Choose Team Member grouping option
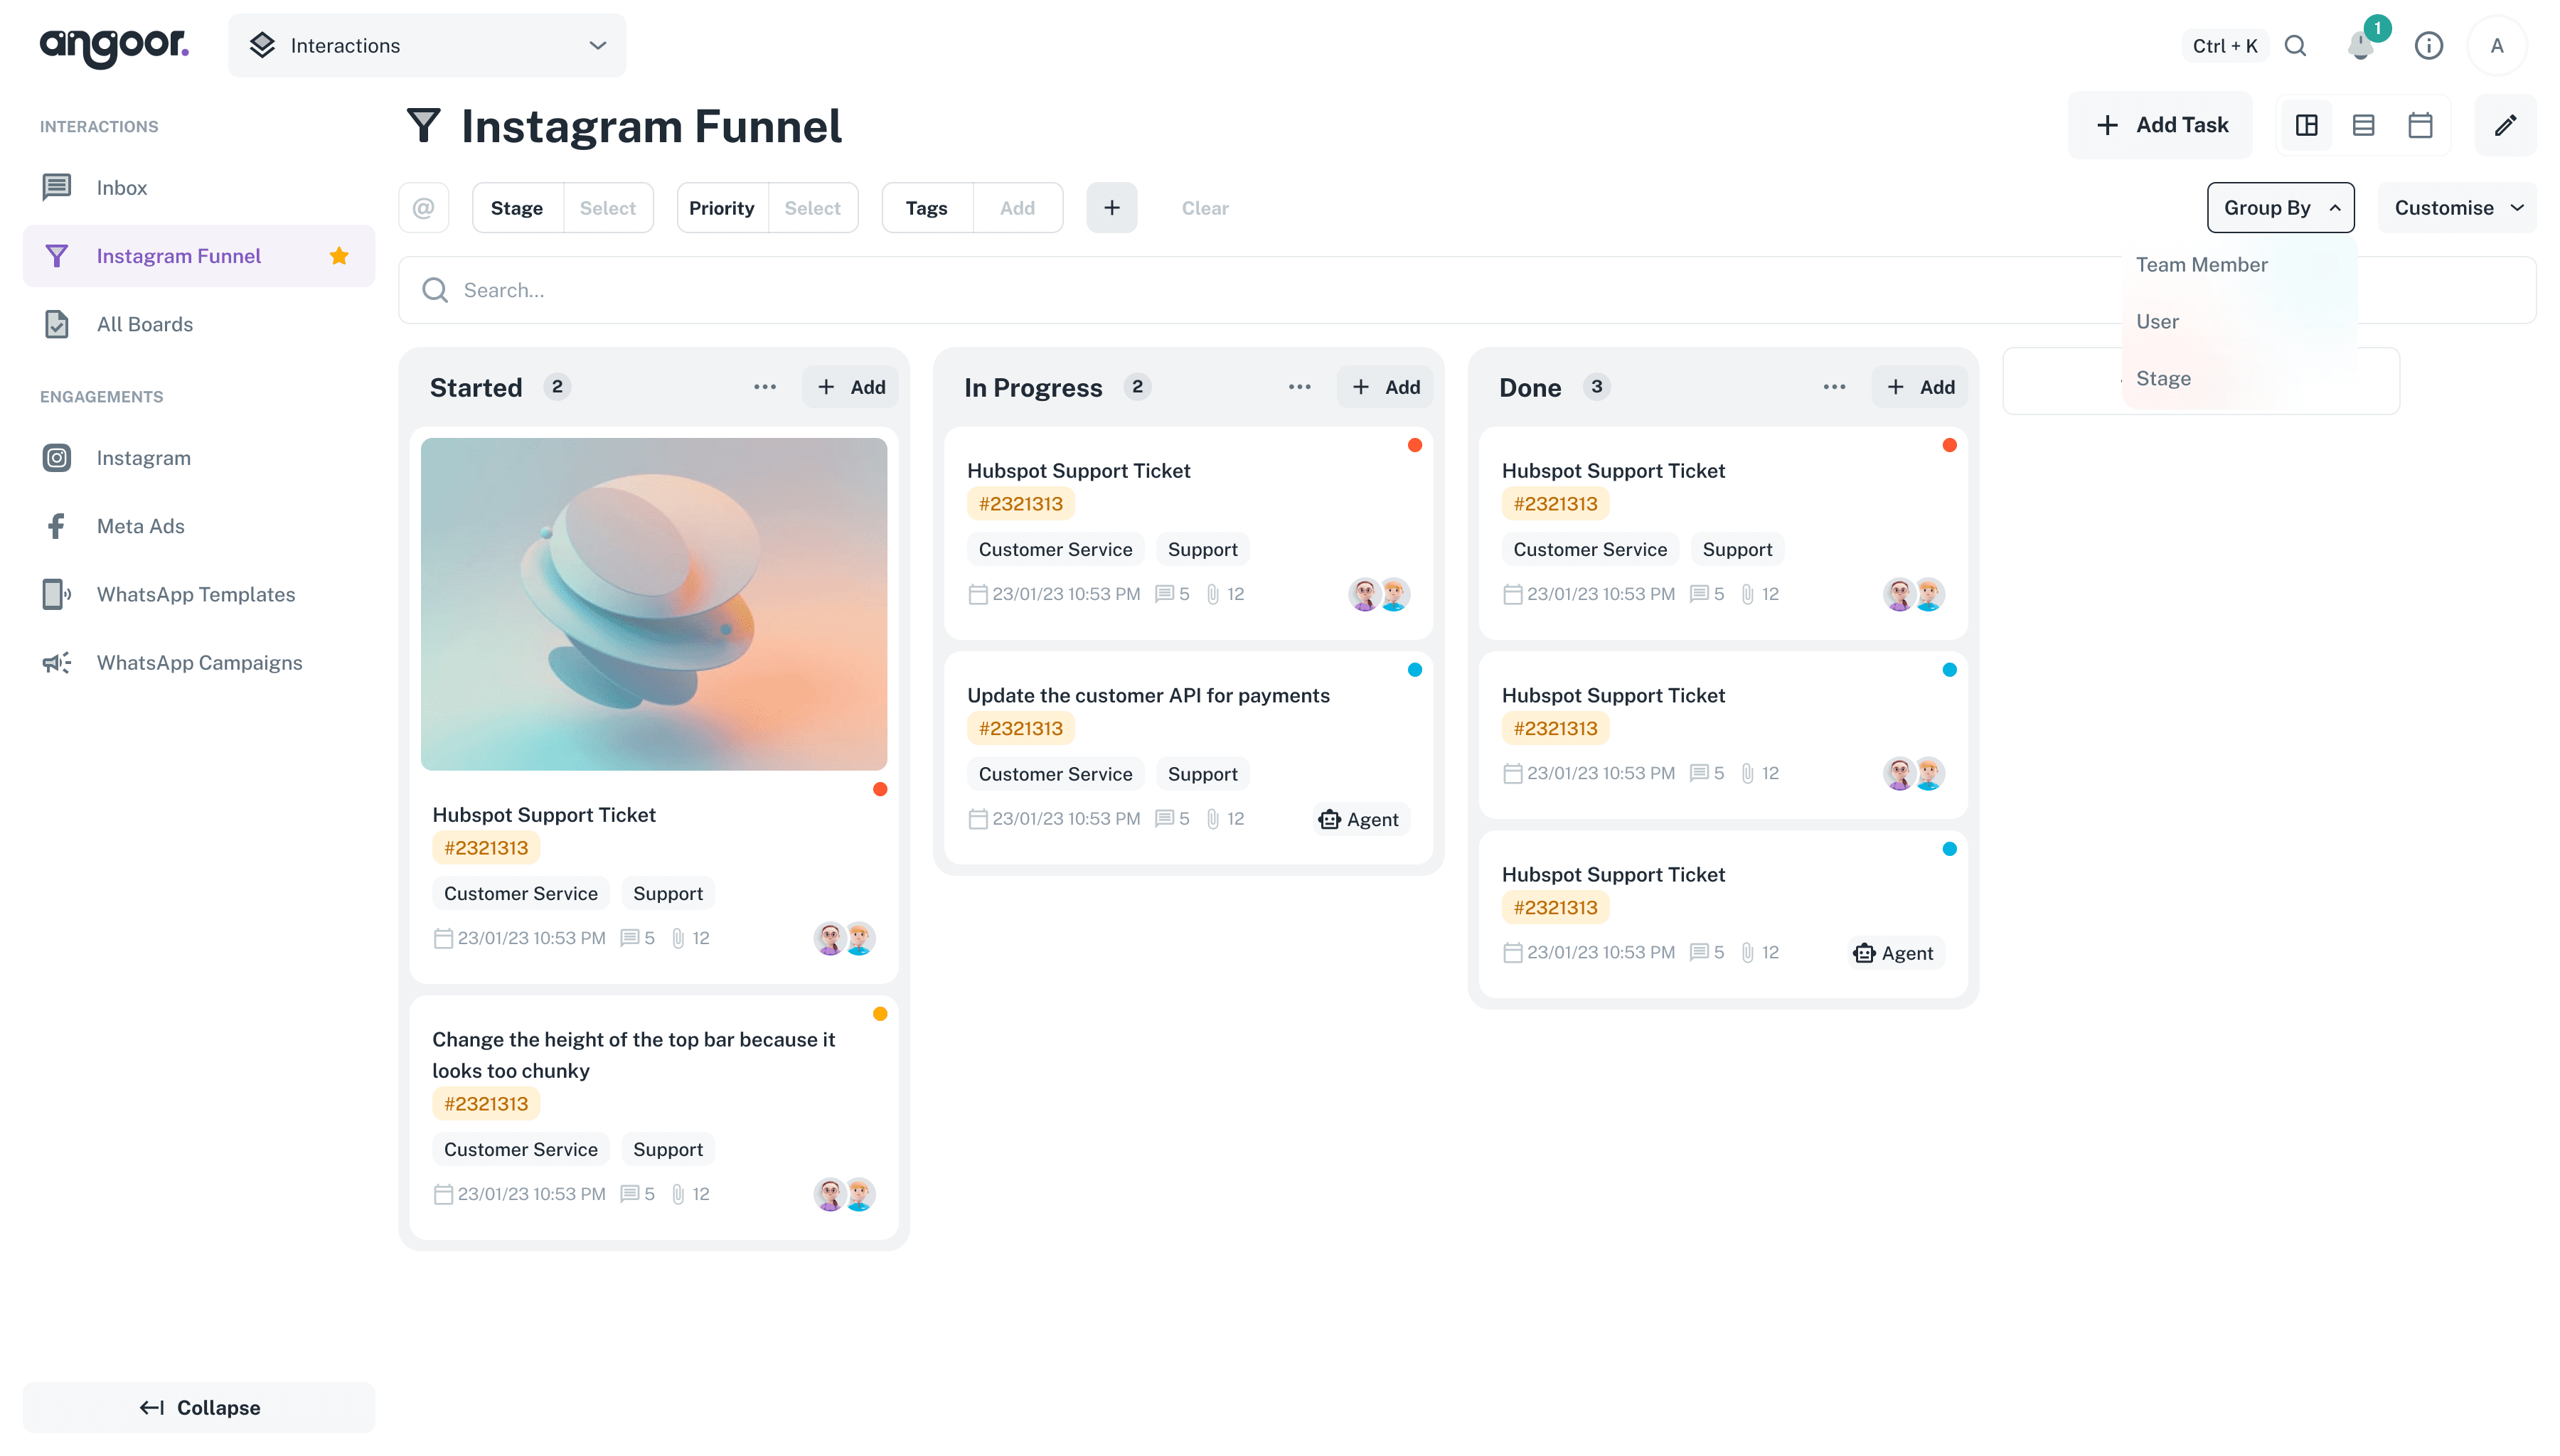The width and height of the screenshot is (2560, 1456). 2202,264
